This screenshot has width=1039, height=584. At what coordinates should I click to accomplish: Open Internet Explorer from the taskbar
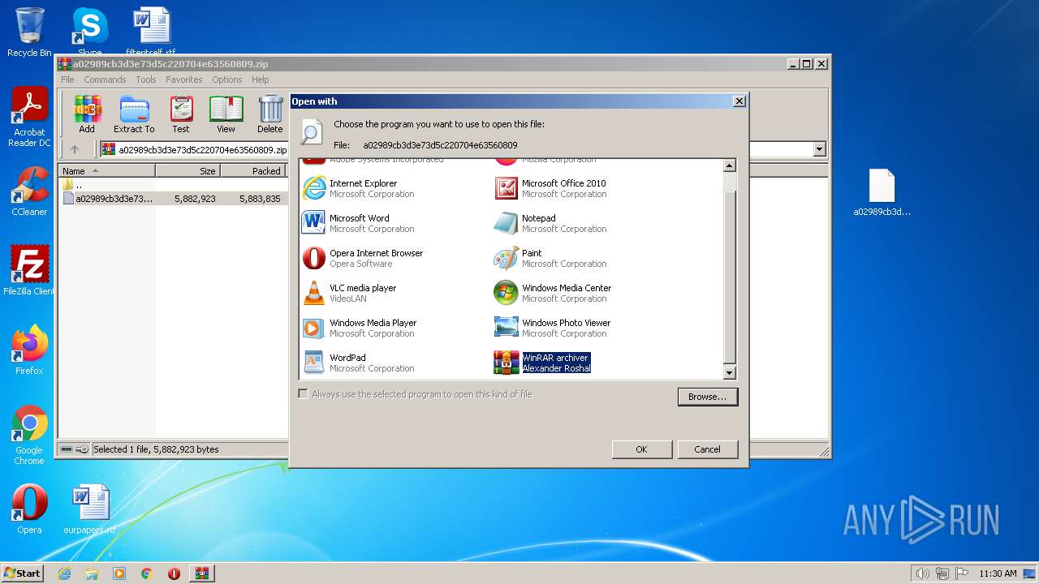(x=65, y=573)
